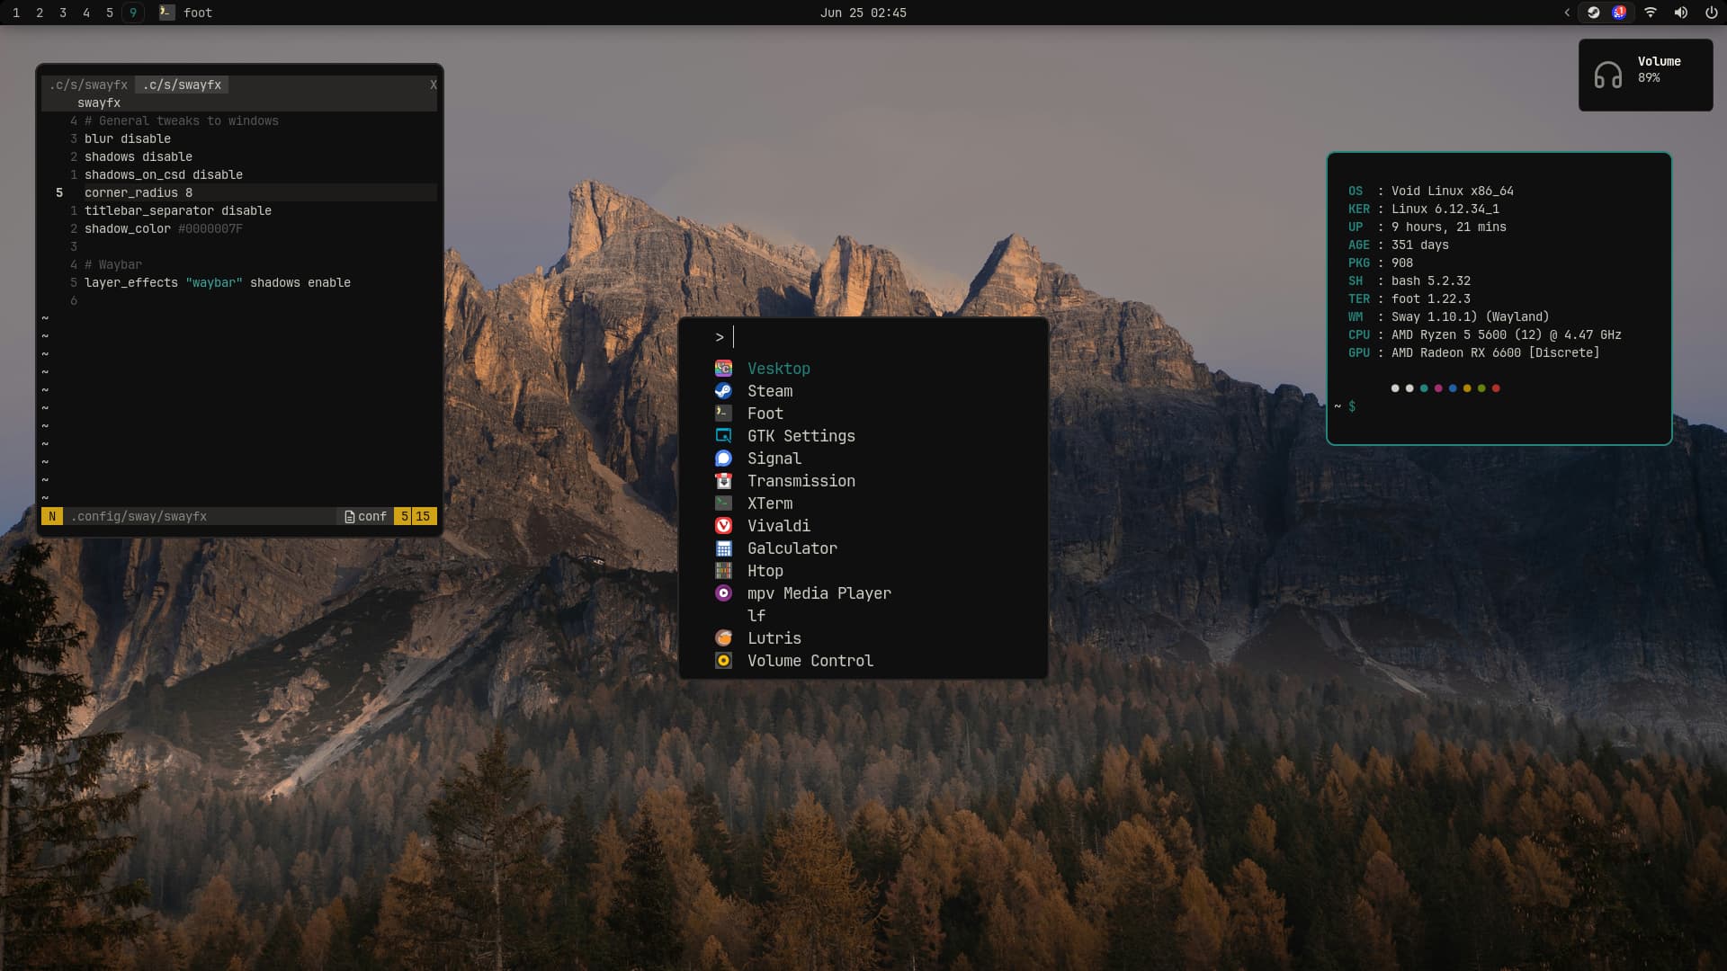Viewport: 1727px width, 971px height.
Task: Launch Vivaldi from the app launcher
Action: [x=778, y=526]
